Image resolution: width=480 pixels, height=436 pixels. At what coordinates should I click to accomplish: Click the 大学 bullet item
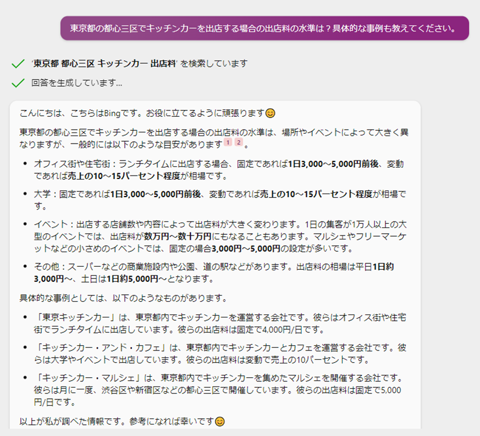(220, 200)
